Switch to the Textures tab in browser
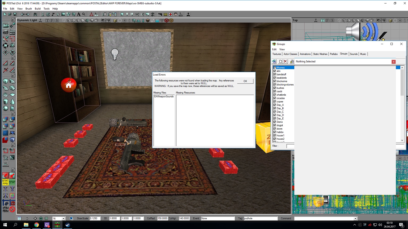The image size is (408, 229). 277,54
